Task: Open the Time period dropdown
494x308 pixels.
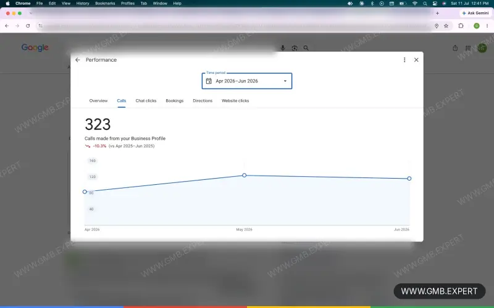Action: pos(247,81)
